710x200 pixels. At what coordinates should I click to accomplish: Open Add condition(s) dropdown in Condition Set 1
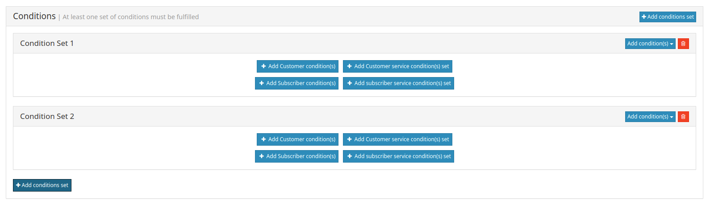coord(650,44)
